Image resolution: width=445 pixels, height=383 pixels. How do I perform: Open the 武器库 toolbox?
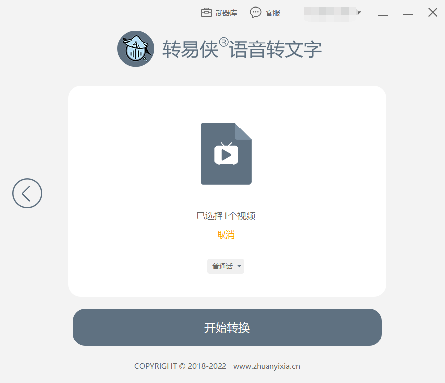coord(219,13)
